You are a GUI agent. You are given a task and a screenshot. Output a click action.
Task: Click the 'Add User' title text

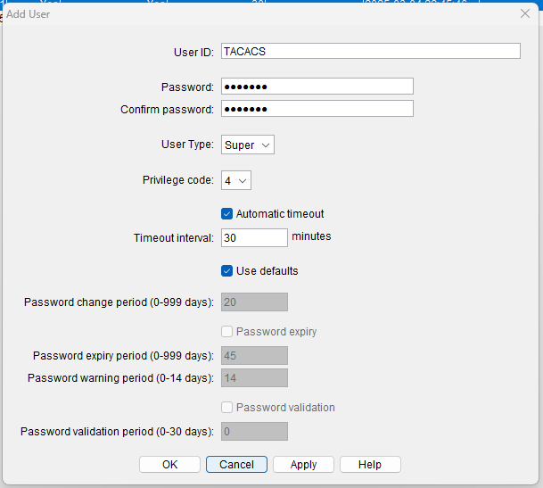pos(28,14)
